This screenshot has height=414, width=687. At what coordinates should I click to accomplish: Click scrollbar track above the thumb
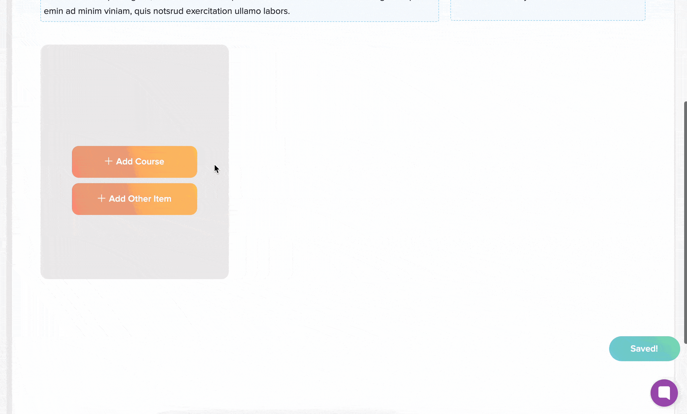[x=685, y=51]
